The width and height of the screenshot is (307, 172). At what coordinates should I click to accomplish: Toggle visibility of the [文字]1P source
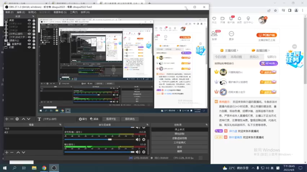coord(29,27)
